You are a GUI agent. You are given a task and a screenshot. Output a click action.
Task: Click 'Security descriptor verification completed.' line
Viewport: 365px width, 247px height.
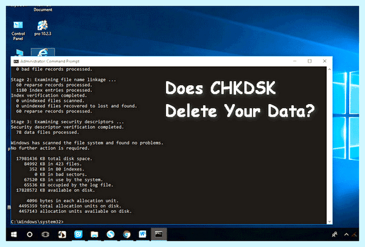pyautogui.click(x=68, y=127)
